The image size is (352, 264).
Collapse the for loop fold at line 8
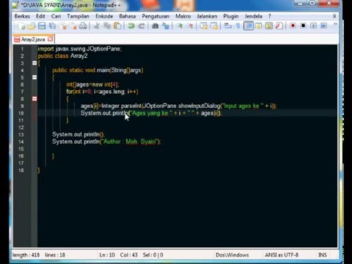point(34,99)
